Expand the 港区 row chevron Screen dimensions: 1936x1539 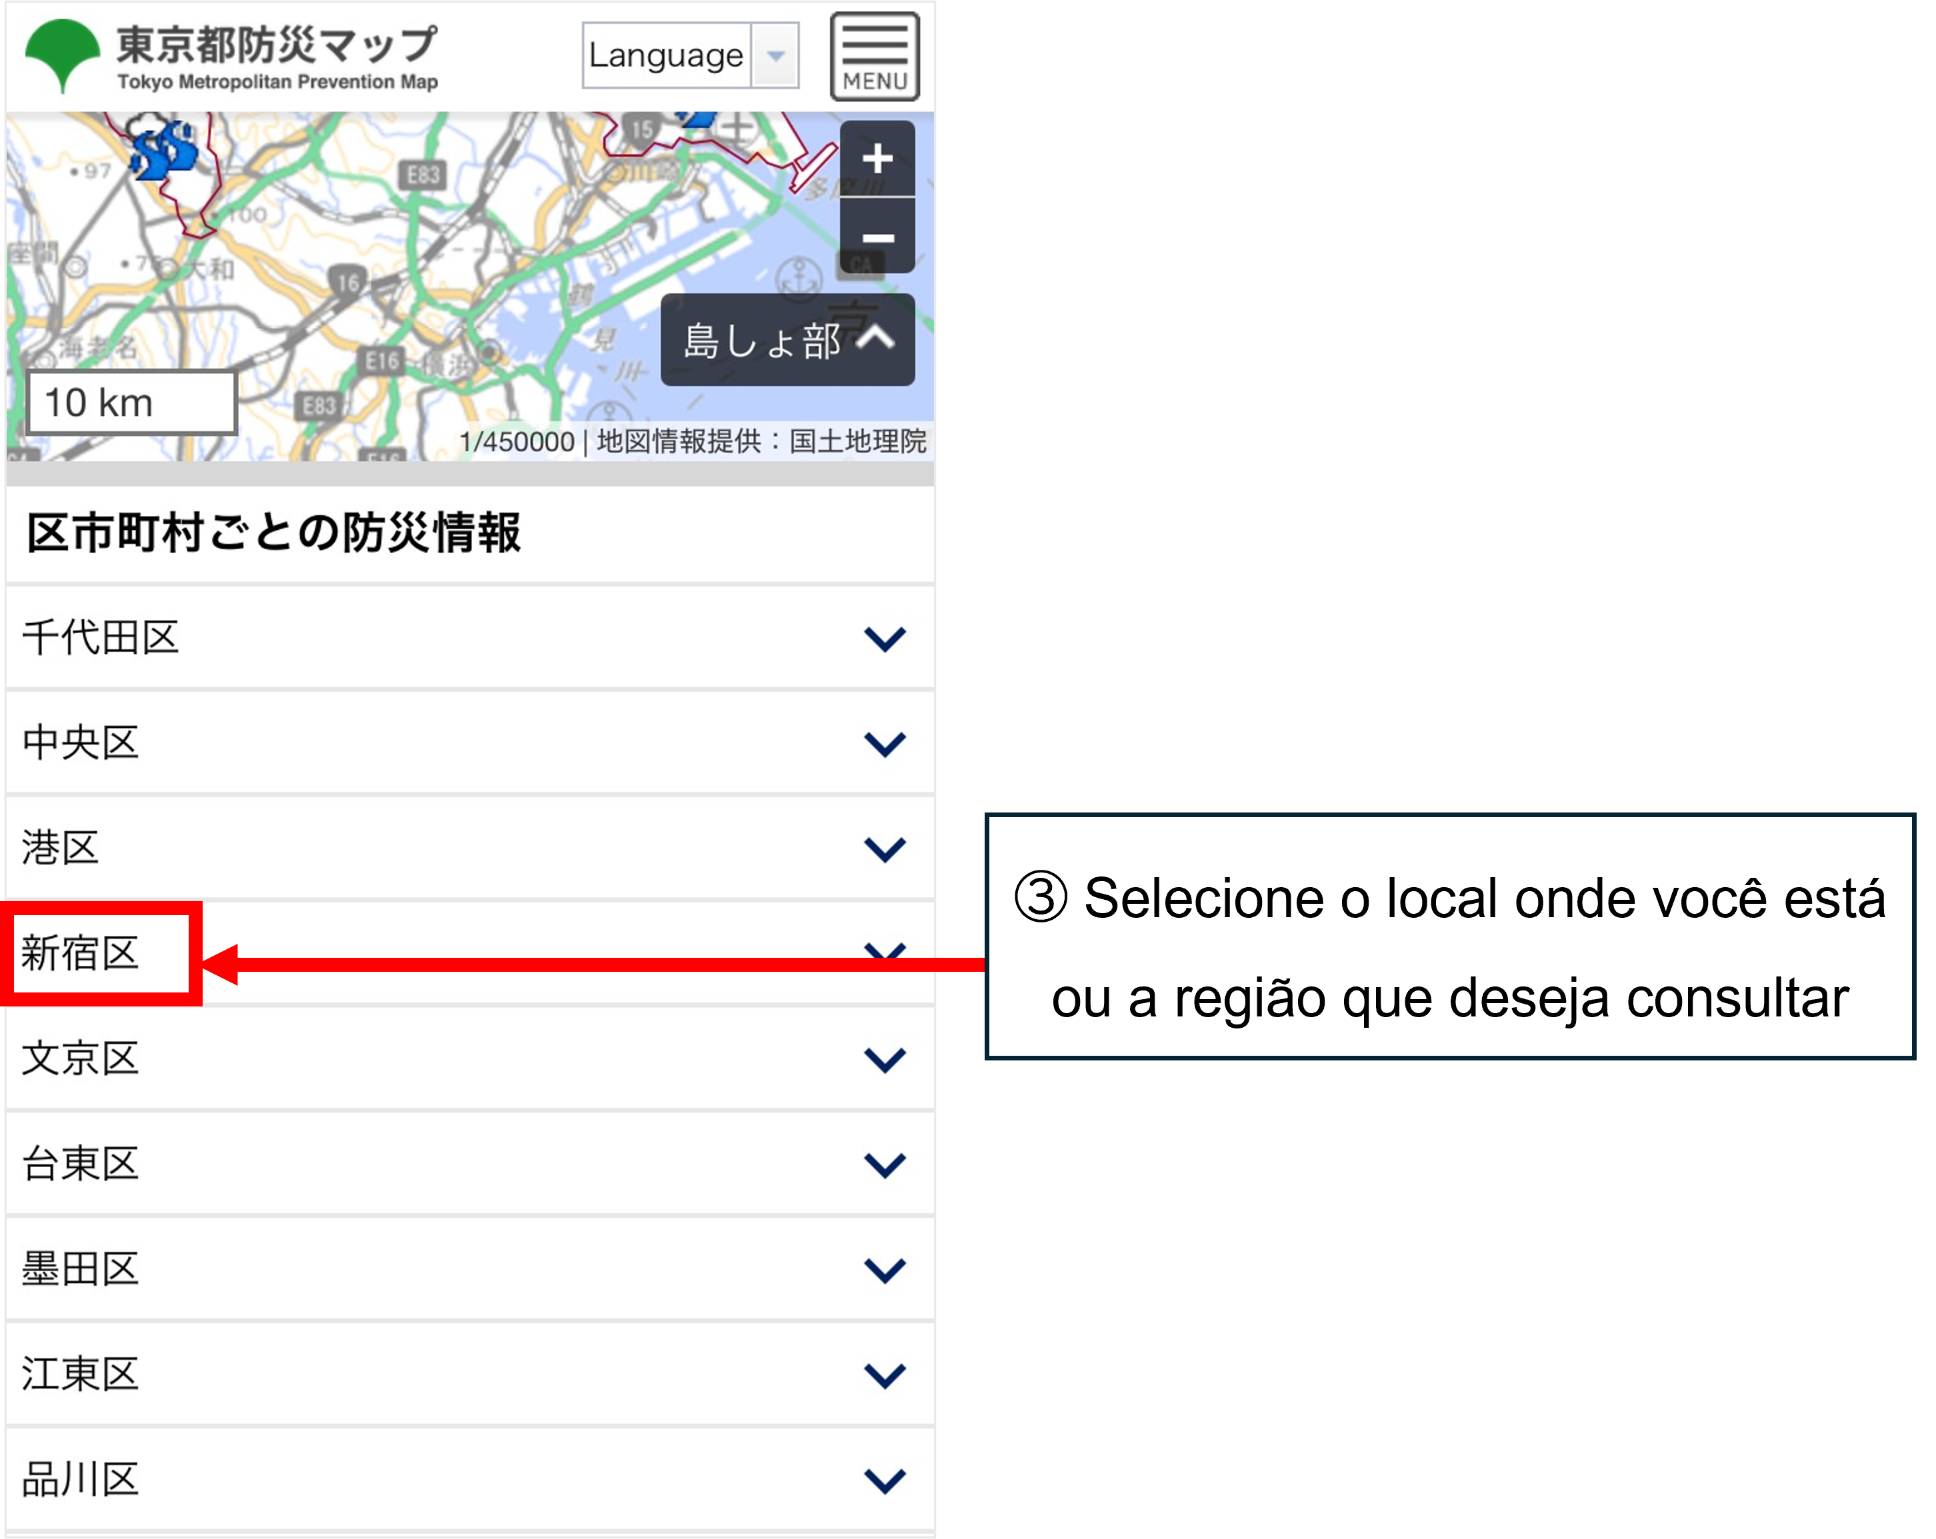[x=885, y=848]
